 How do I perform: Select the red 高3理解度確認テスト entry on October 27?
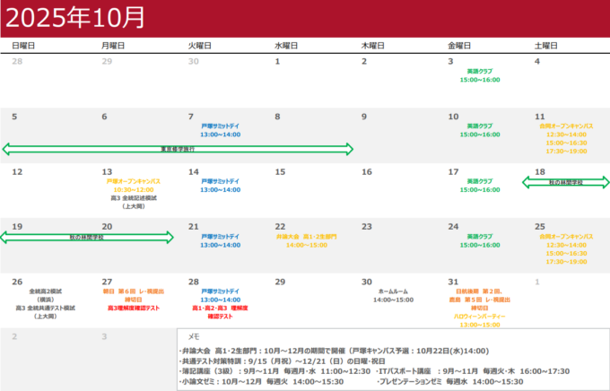point(133,308)
